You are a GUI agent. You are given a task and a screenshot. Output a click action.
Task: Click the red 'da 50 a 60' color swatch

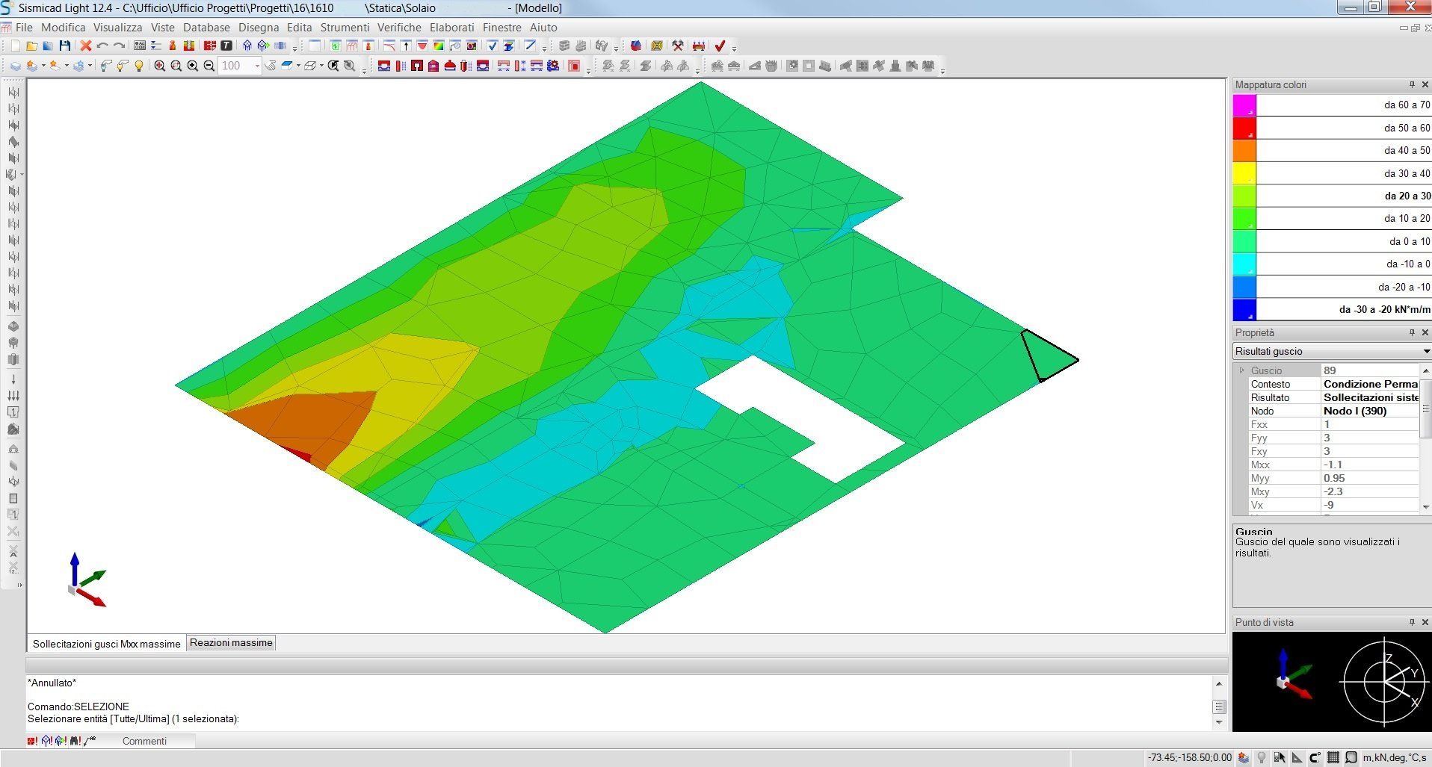pos(1244,128)
